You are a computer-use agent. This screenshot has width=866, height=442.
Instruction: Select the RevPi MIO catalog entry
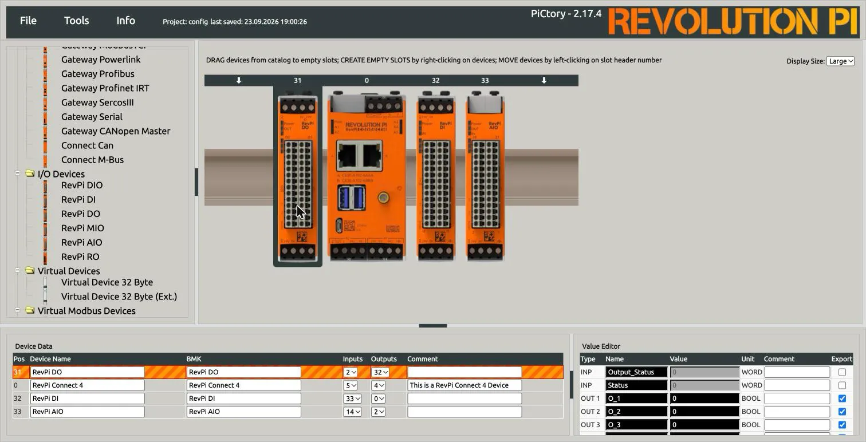click(82, 228)
